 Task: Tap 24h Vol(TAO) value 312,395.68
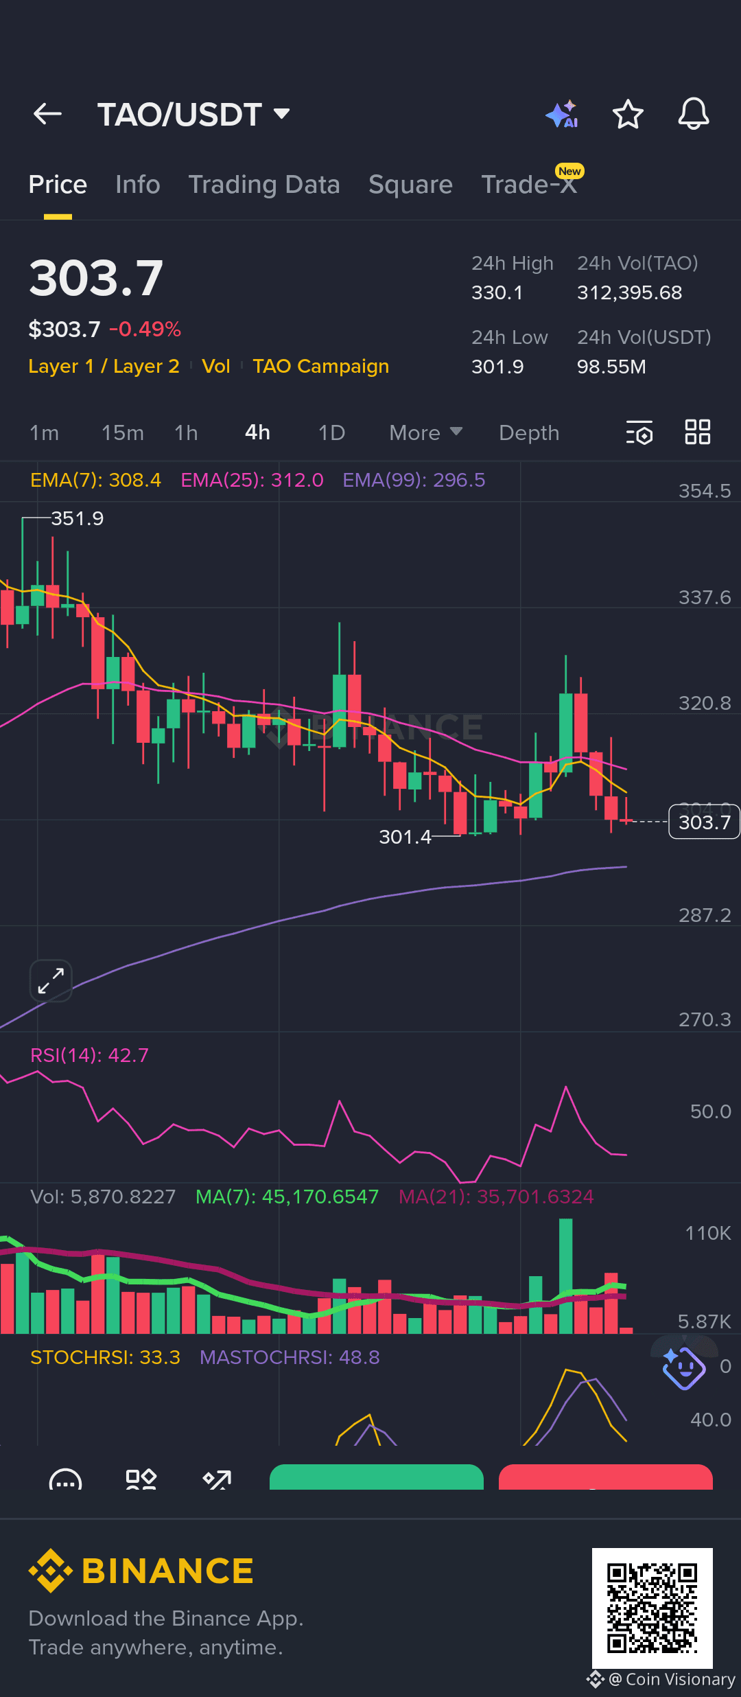pyautogui.click(x=630, y=292)
